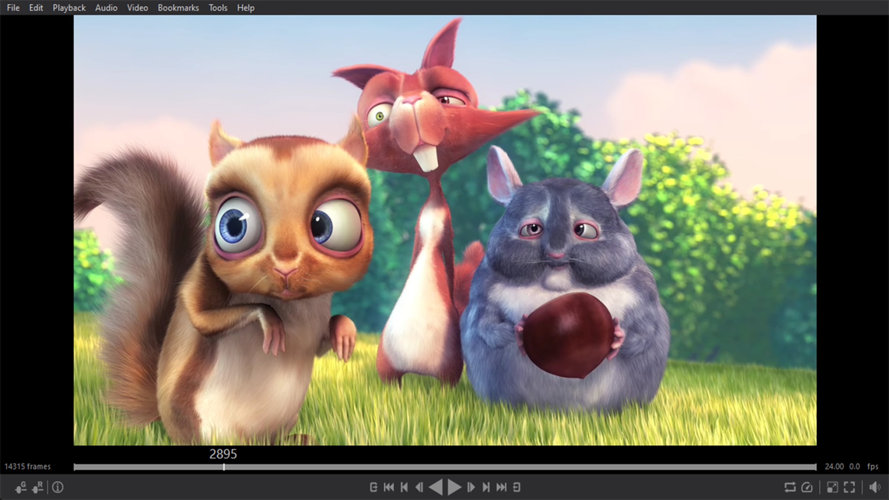
Task: Click the G slider adjustment icon
Action: pos(21,487)
